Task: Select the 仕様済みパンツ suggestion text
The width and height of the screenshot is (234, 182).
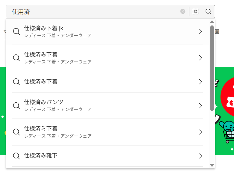Action: (44, 102)
